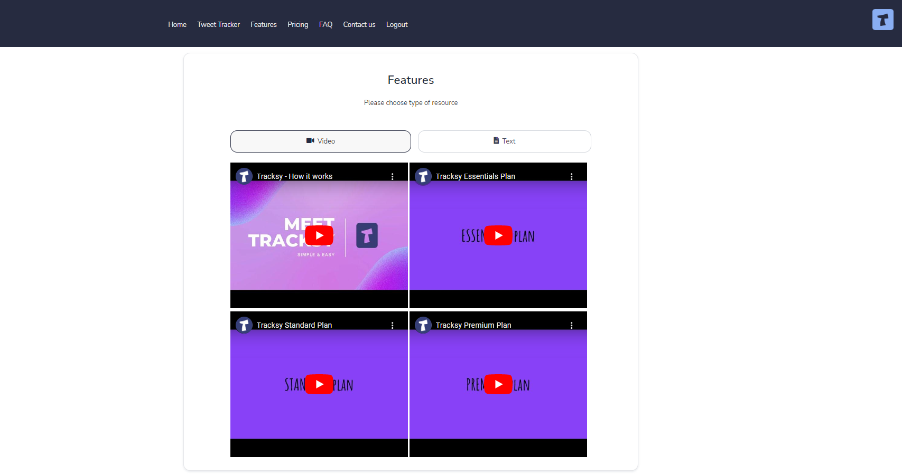Image resolution: width=902 pixels, height=475 pixels.
Task: Open more options on 'How it works' video
Action: coord(392,176)
